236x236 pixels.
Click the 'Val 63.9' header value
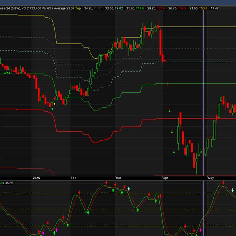coord(48,8)
